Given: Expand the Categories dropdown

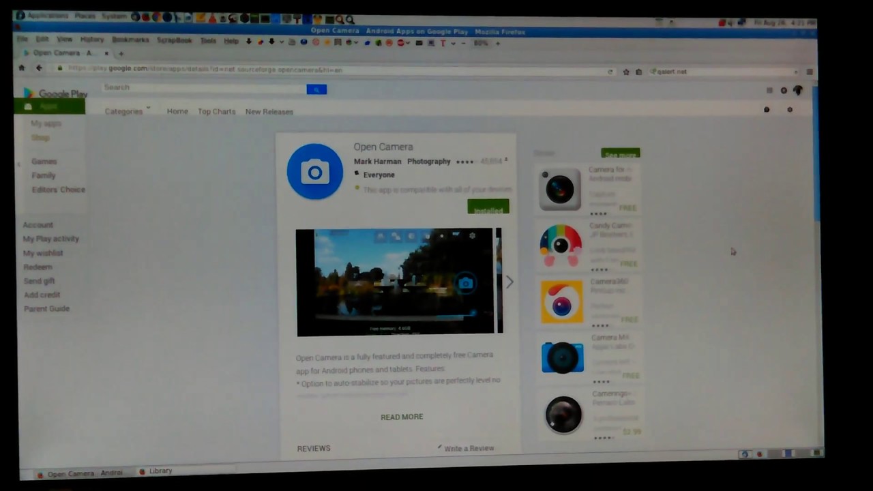Looking at the screenshot, I should pos(127,111).
